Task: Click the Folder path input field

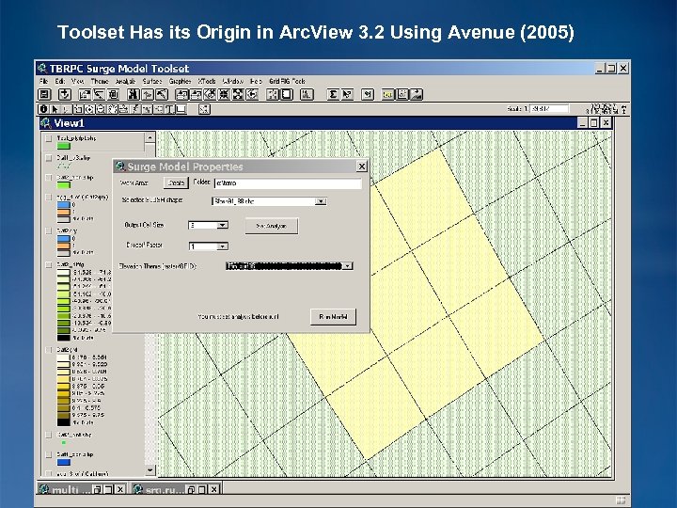Action: 288,183
